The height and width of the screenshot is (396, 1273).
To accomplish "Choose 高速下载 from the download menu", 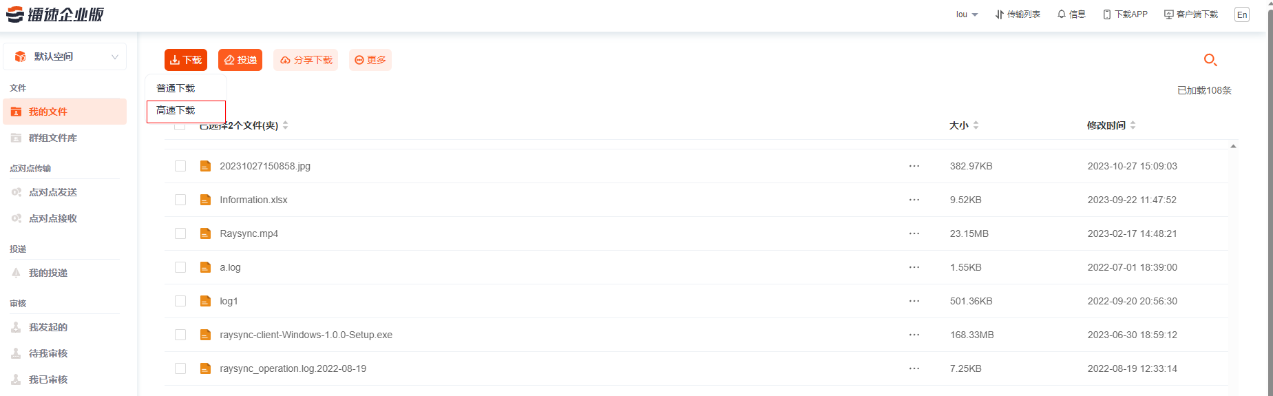I will [176, 110].
